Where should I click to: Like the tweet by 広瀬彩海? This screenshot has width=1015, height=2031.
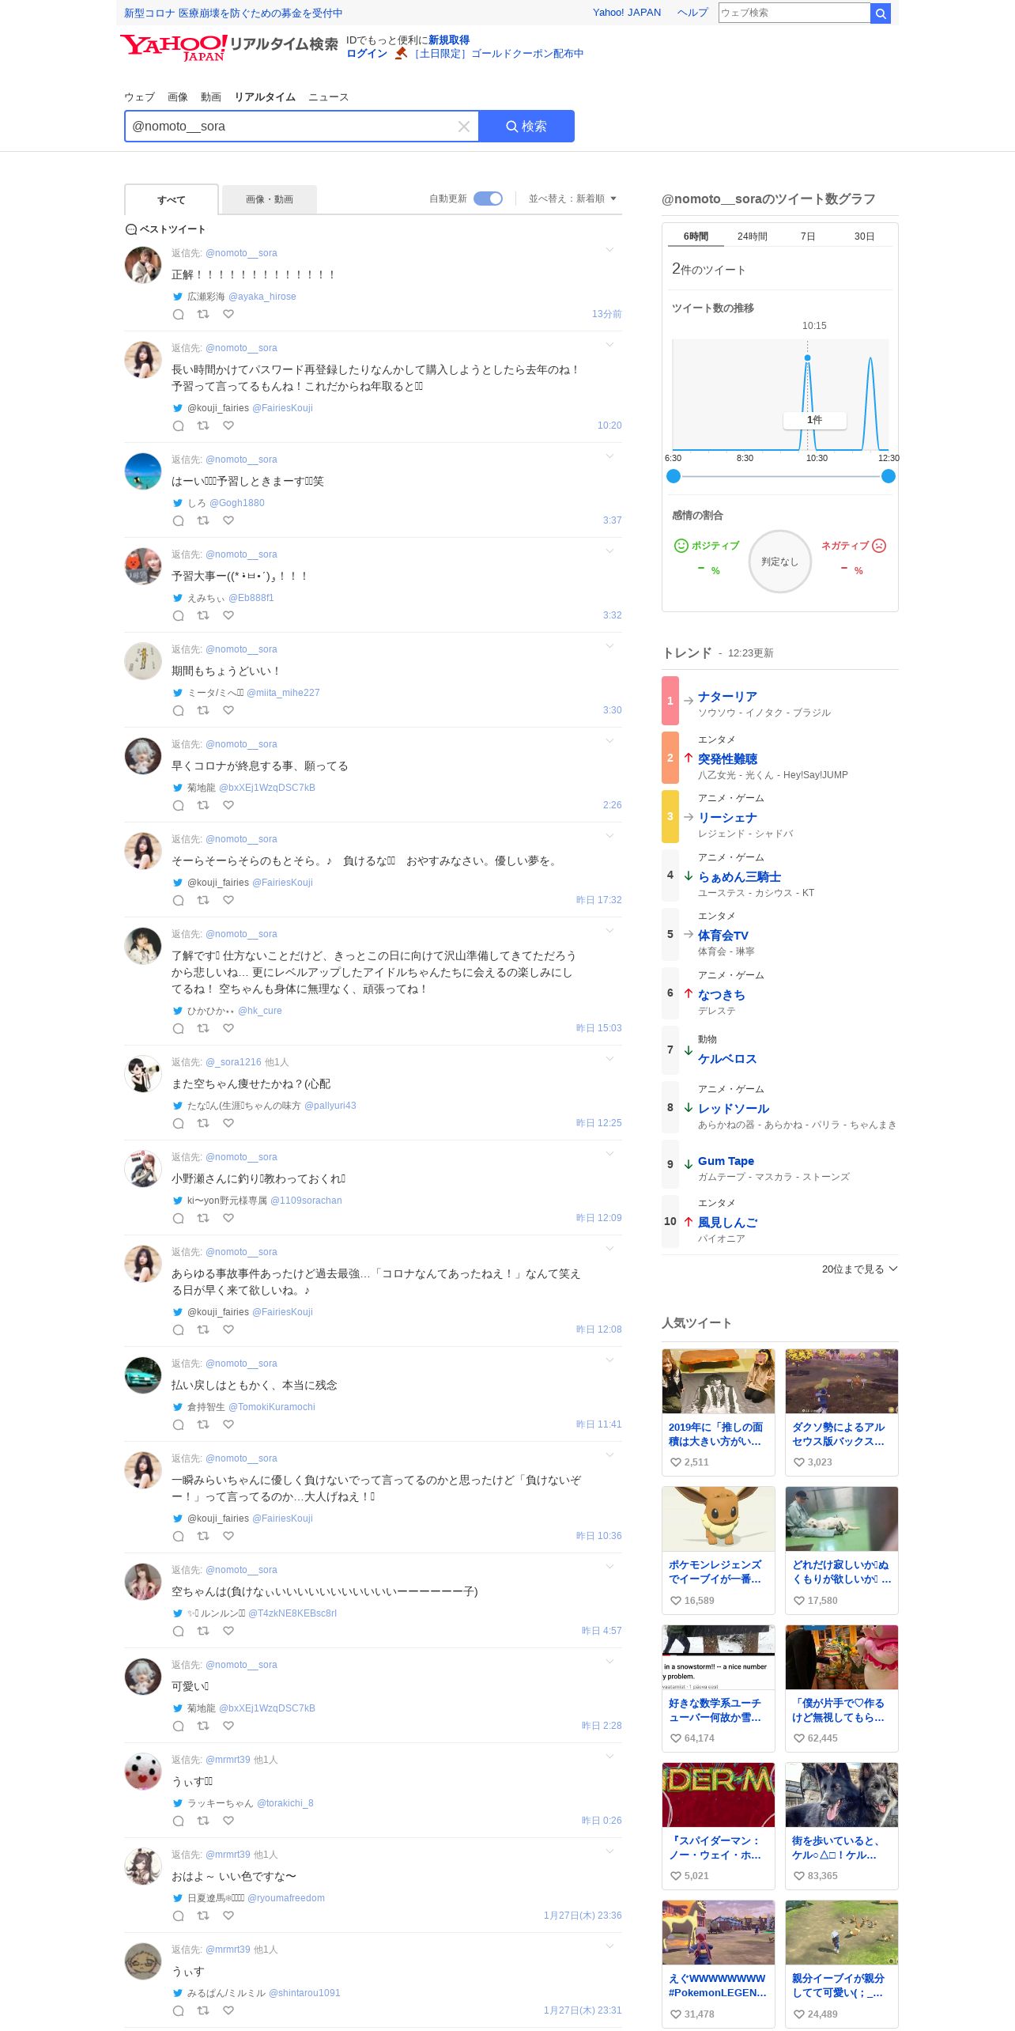tap(228, 314)
